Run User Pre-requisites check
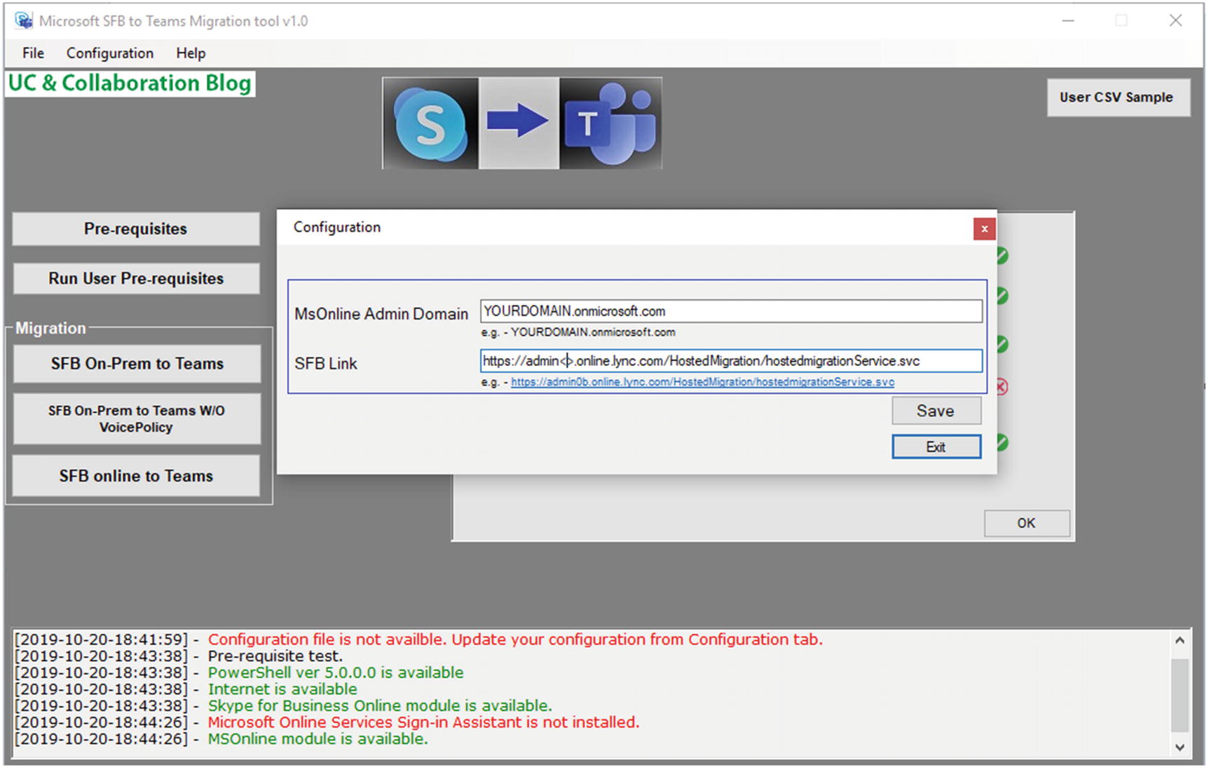This screenshot has width=1209, height=769. pyautogui.click(x=136, y=278)
